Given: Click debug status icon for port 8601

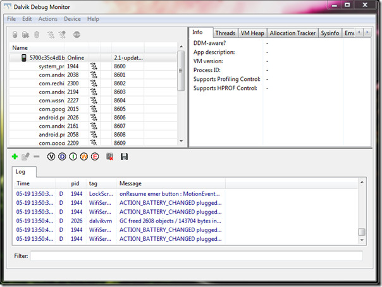Looking at the screenshot, I should point(94,75).
